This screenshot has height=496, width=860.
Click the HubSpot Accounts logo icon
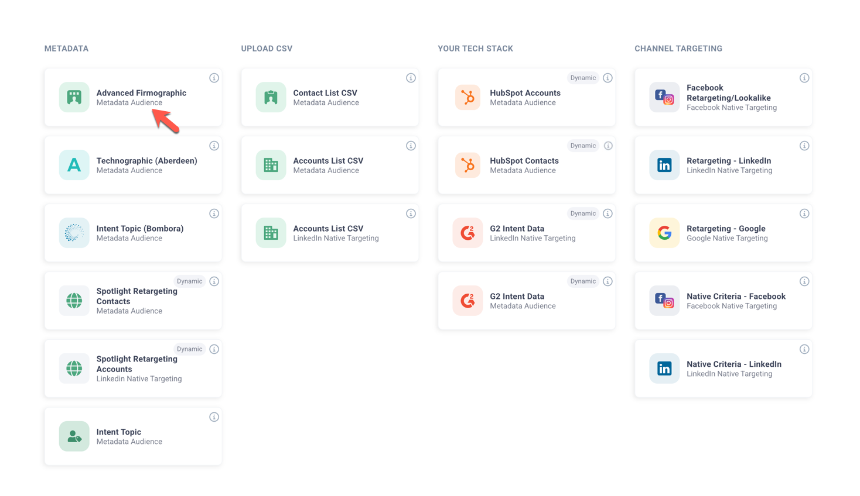[467, 97]
